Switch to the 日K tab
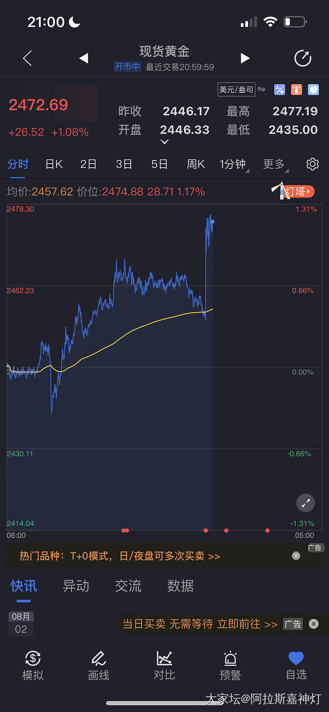This screenshot has width=329, height=712. point(54,164)
